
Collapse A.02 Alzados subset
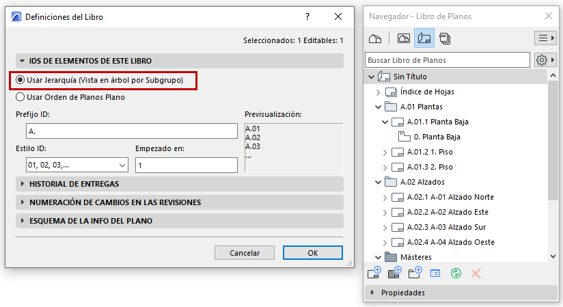click(x=378, y=183)
